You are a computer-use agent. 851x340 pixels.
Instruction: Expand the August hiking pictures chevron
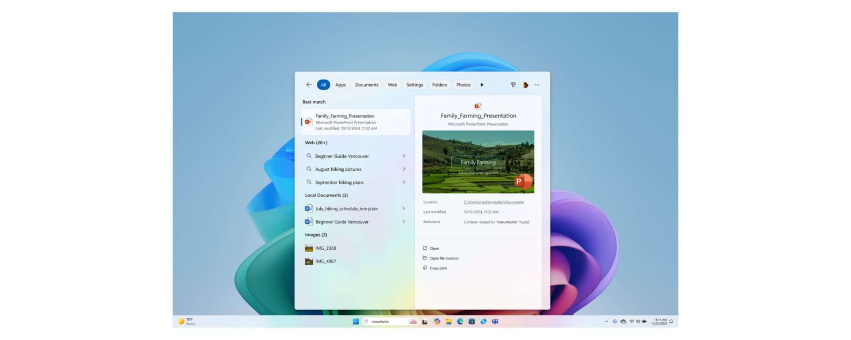pyautogui.click(x=404, y=169)
